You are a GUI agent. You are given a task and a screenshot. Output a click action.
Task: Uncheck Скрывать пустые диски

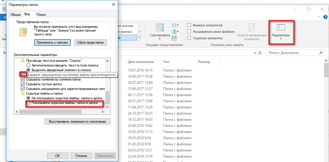23,84
